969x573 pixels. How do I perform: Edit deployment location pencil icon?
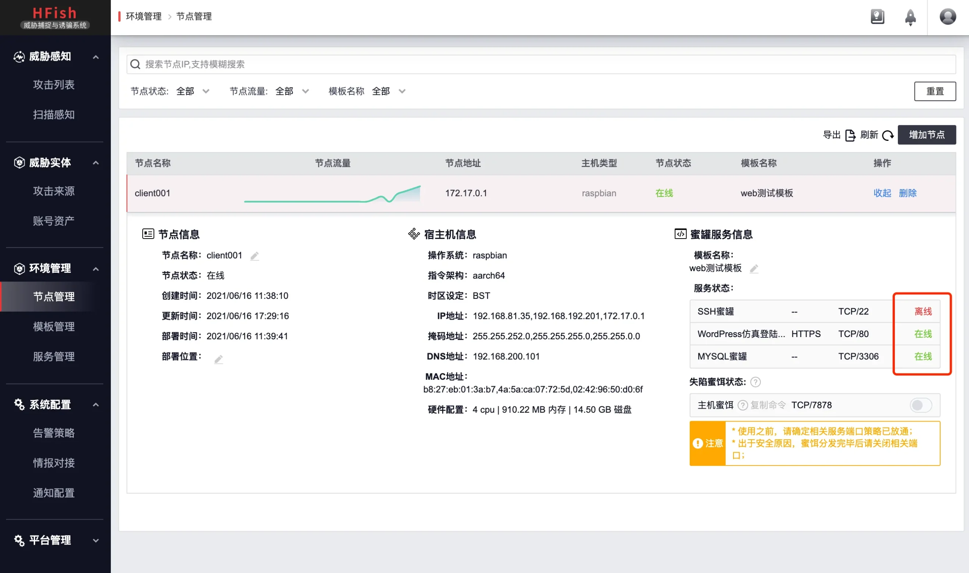click(218, 359)
